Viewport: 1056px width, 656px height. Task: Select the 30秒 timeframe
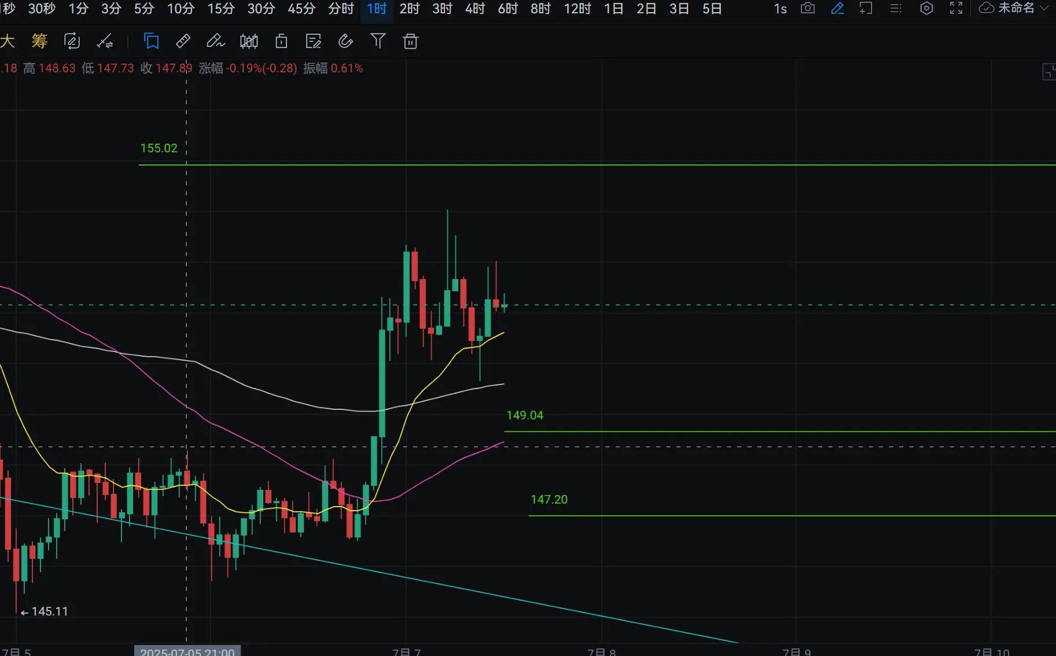pos(42,9)
